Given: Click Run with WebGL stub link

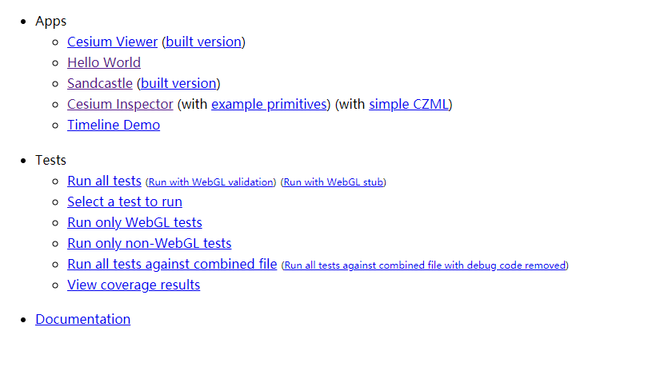Looking at the screenshot, I should (x=333, y=182).
